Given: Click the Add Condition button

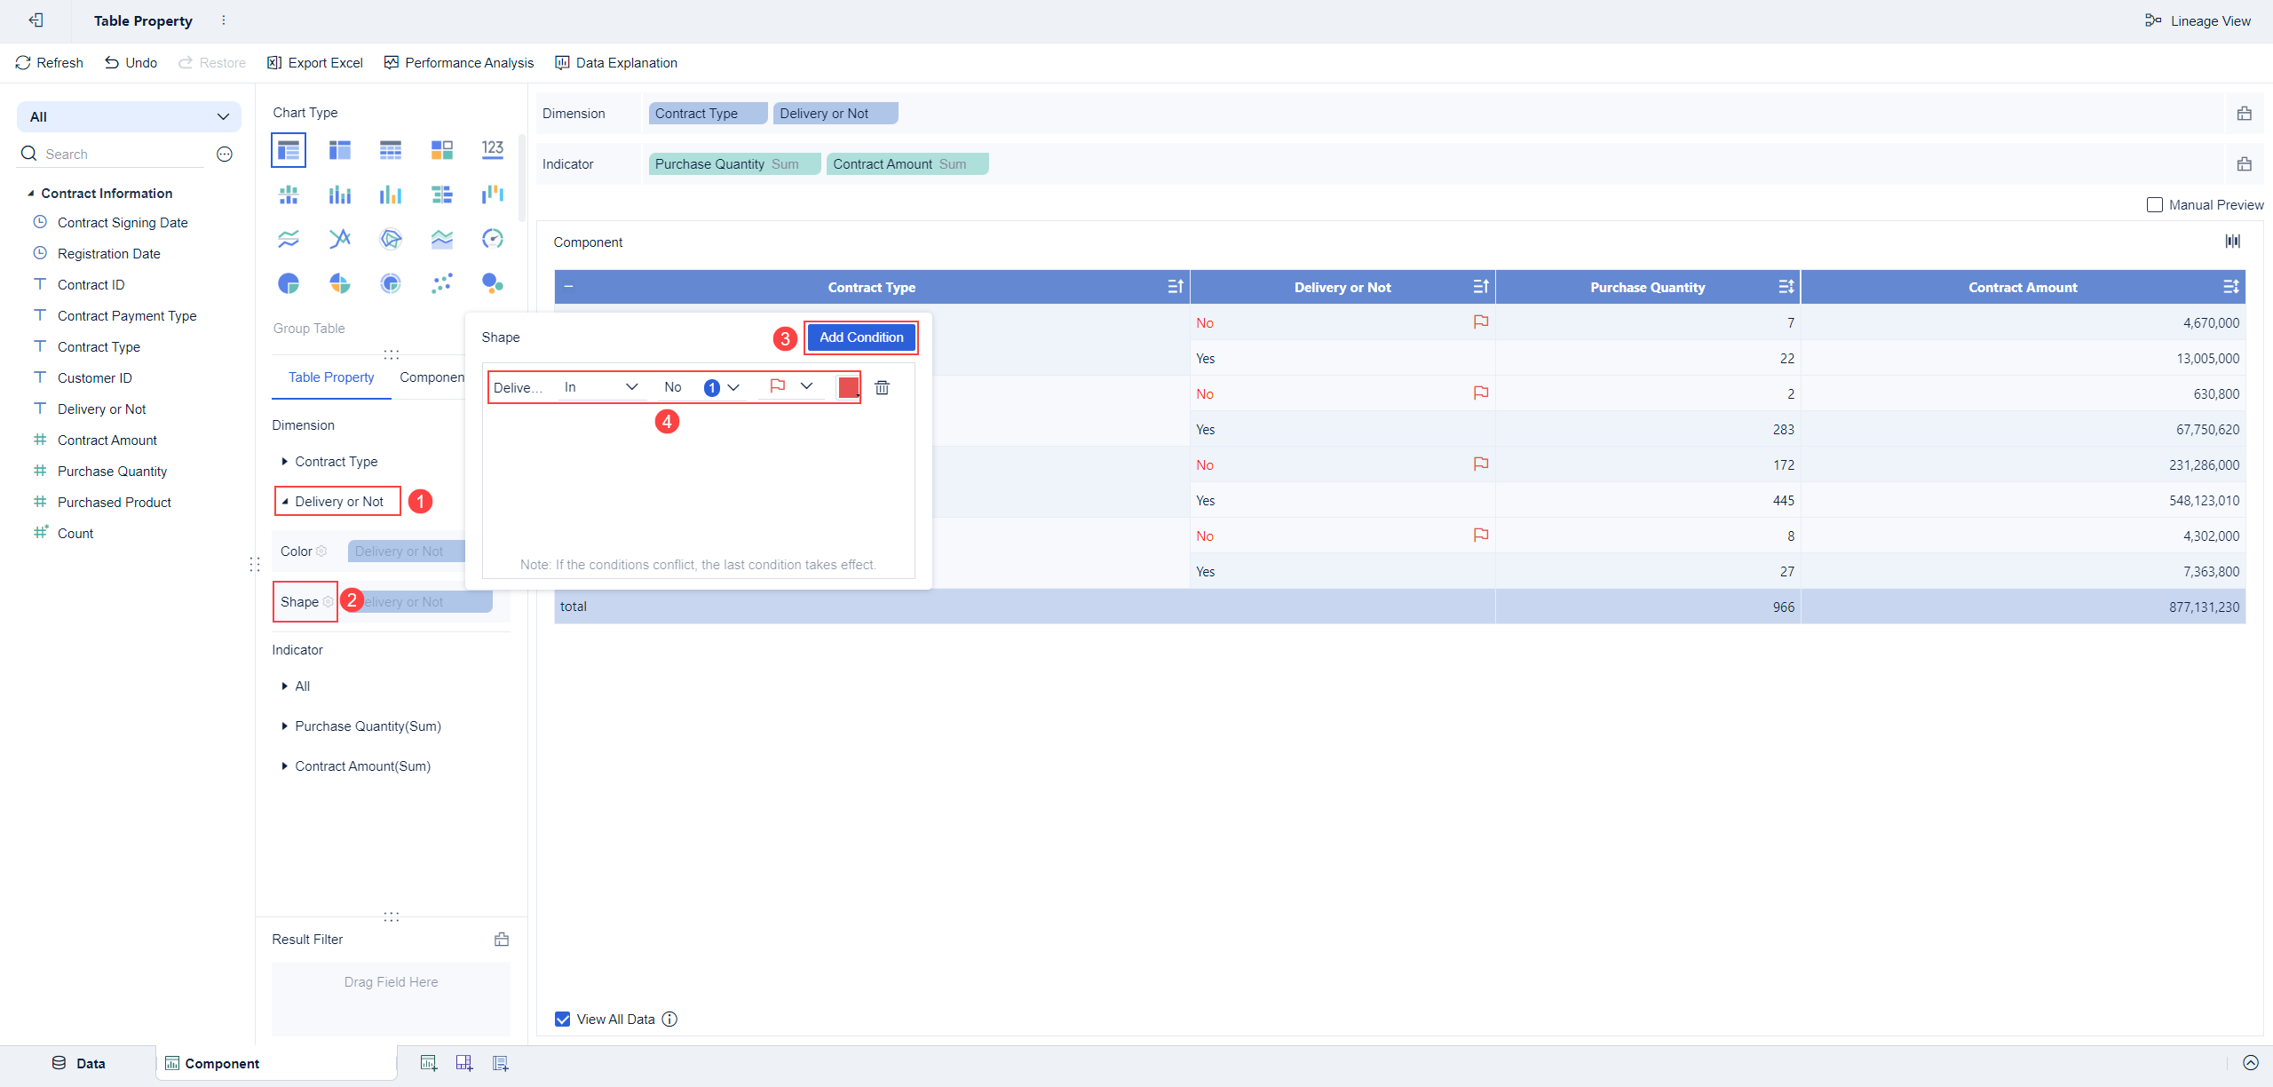Looking at the screenshot, I should coord(861,337).
